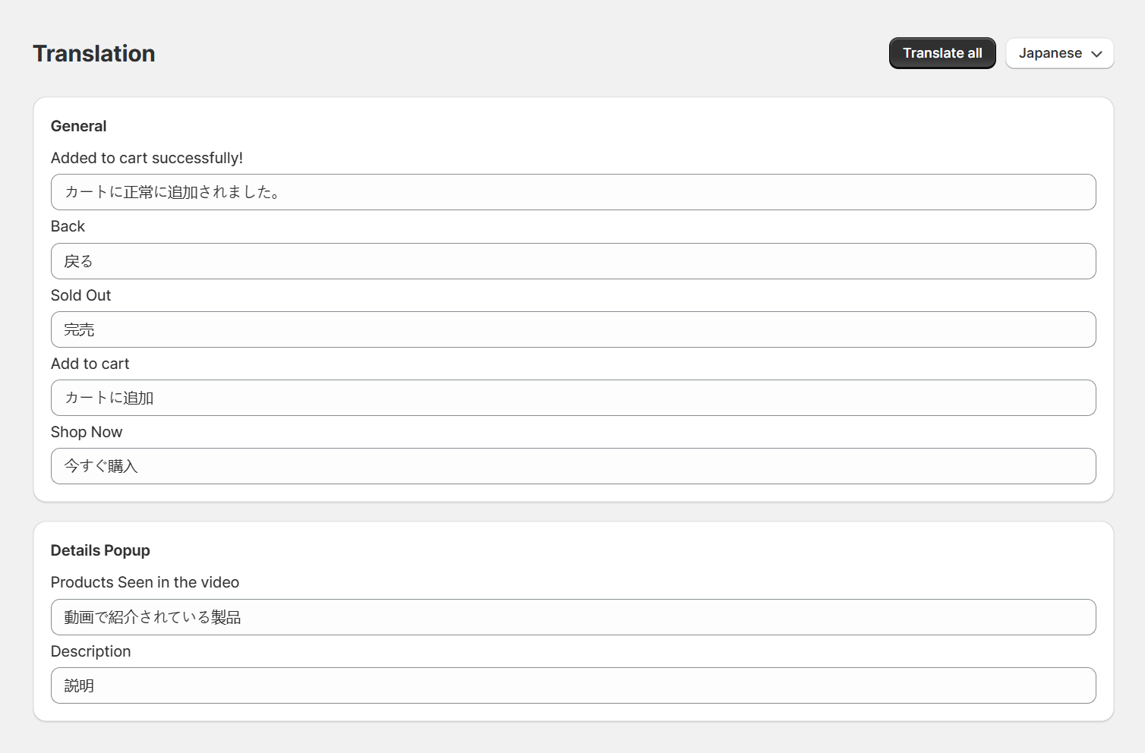
Task: Click the 'Products Seen in the video' translation field
Action: (x=573, y=617)
